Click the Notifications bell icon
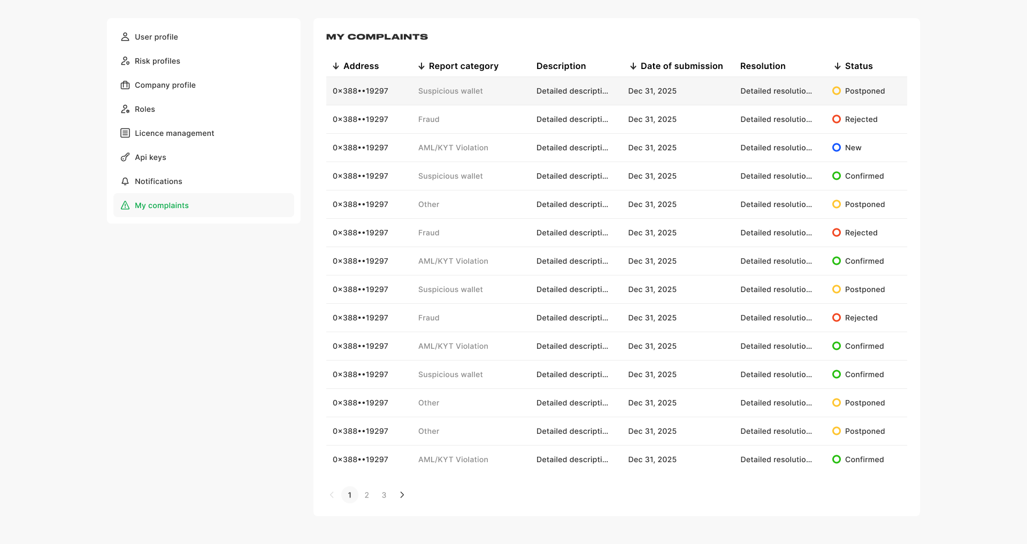 point(125,181)
